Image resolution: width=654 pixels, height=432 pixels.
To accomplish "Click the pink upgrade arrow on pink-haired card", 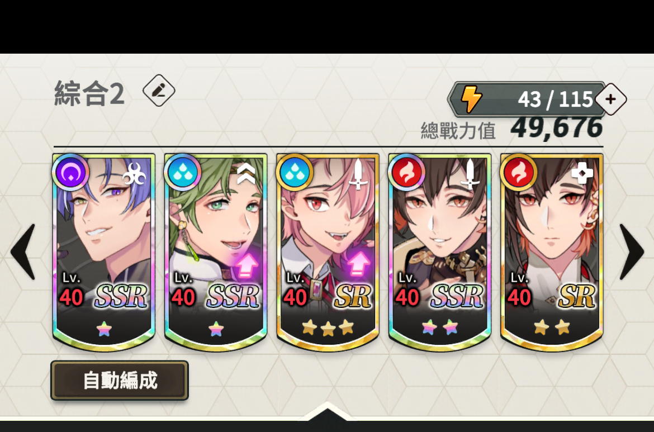I will click(359, 264).
